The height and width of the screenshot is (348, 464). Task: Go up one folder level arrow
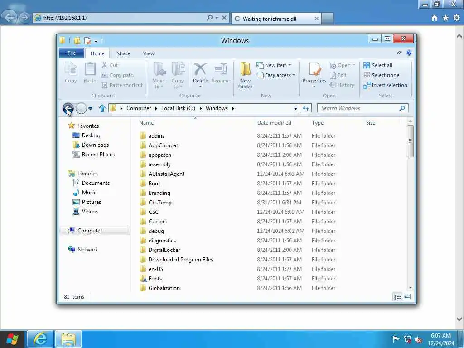(102, 108)
